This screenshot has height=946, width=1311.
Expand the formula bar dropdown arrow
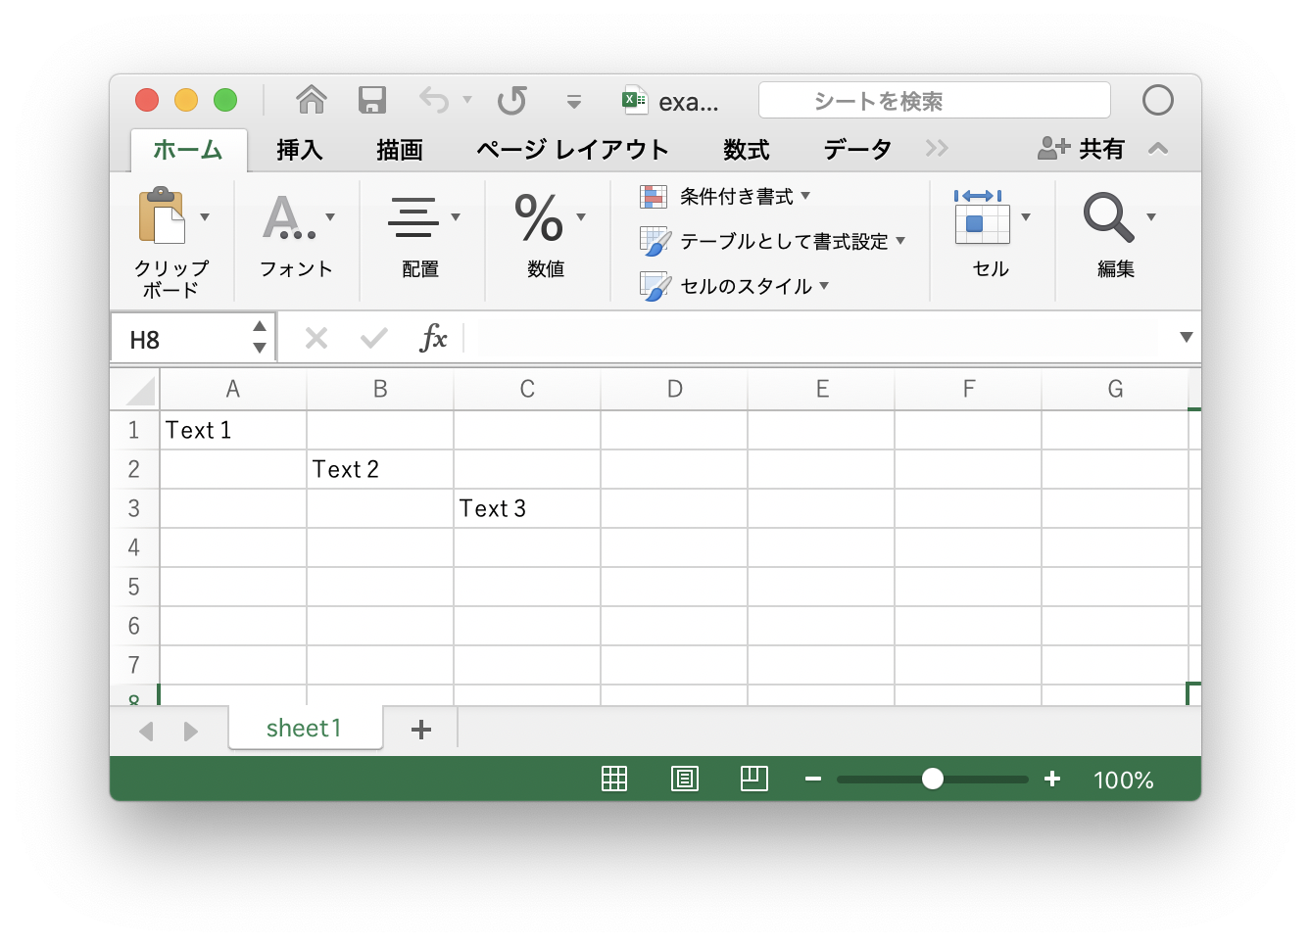click(x=1186, y=338)
